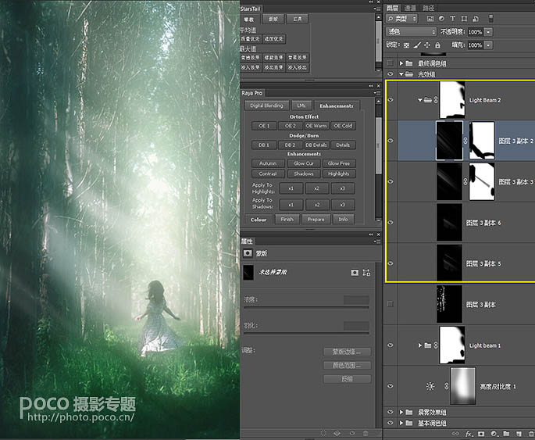Open the blend mode dropdown
The image size is (535, 440).
tap(411, 32)
